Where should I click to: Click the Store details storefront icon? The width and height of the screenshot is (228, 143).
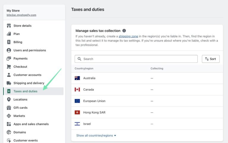point(9,26)
